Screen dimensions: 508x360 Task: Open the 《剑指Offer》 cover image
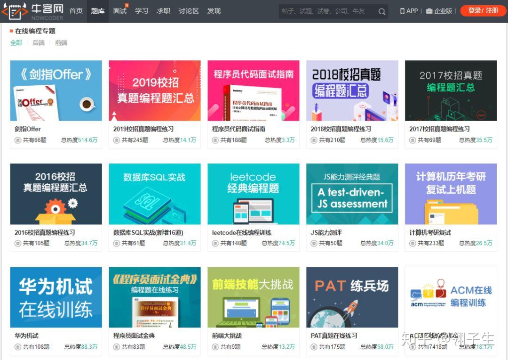56,90
